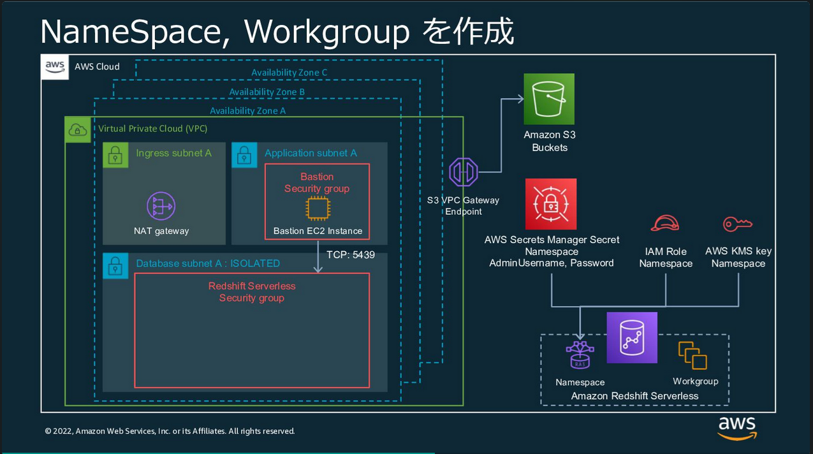Click the Availability Zone C label
The image size is (813, 454).
click(x=289, y=73)
